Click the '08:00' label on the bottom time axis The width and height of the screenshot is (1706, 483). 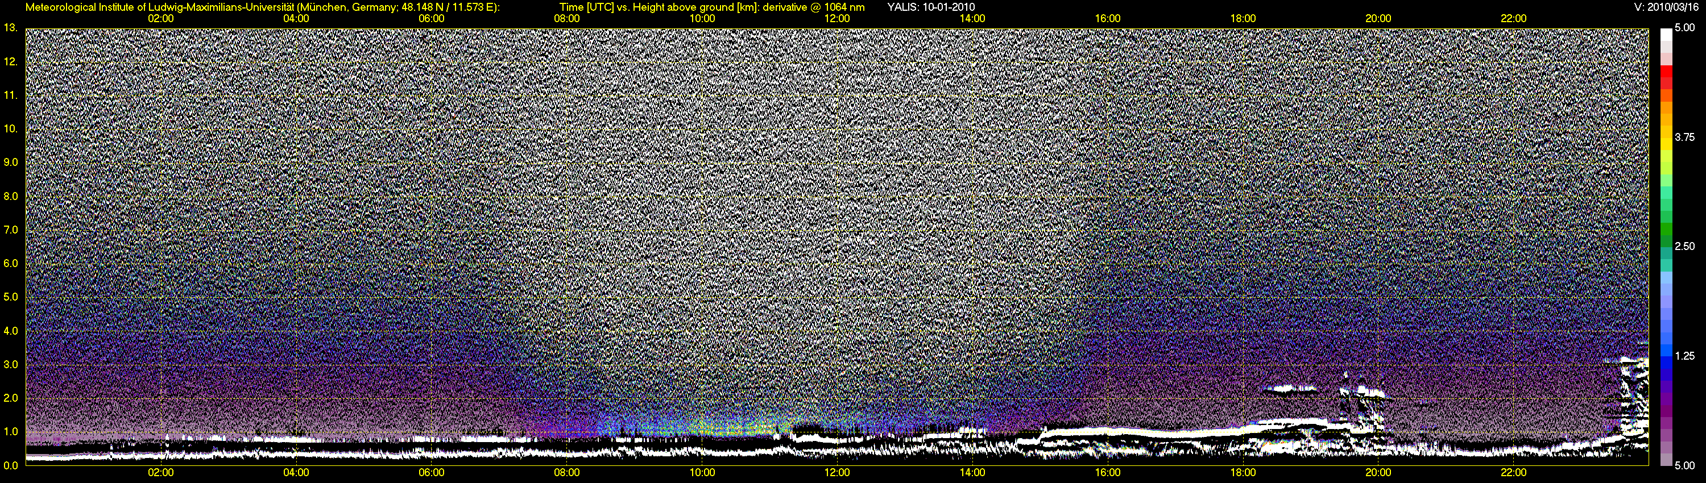(x=567, y=472)
